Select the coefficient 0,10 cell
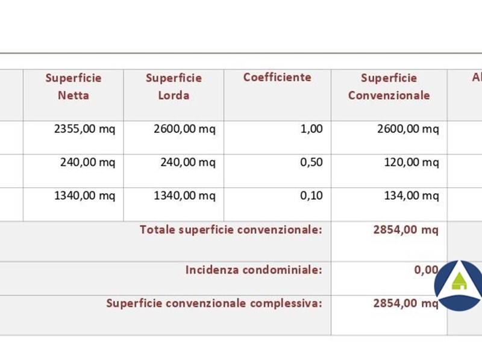Image resolution: width=482 pixels, height=361 pixels. click(311, 196)
